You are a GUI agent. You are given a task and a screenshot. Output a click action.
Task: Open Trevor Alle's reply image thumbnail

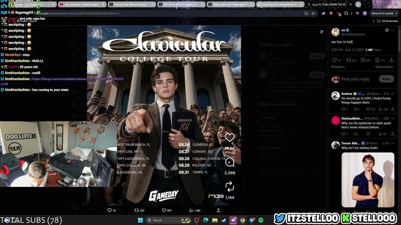point(368,180)
